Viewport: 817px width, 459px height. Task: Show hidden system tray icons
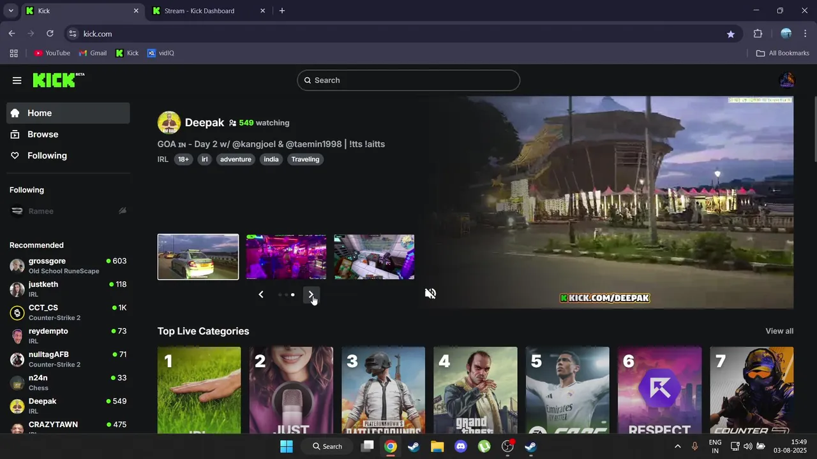(678, 446)
